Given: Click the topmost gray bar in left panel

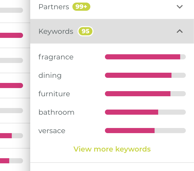Looking at the screenshot, I should pyautogui.click(x=12, y=10).
